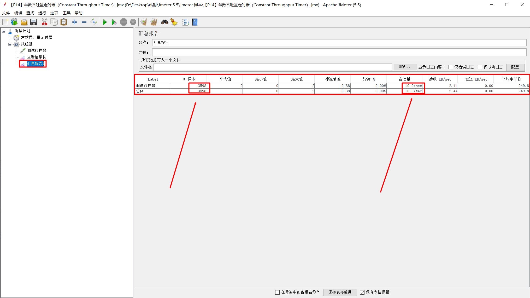Click the binoculars Search icon

coord(164,22)
